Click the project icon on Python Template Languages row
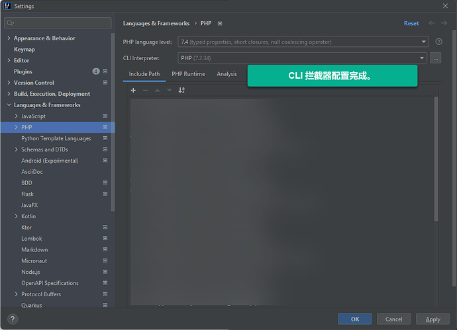Viewport: 457px width, 330px height. [x=105, y=138]
